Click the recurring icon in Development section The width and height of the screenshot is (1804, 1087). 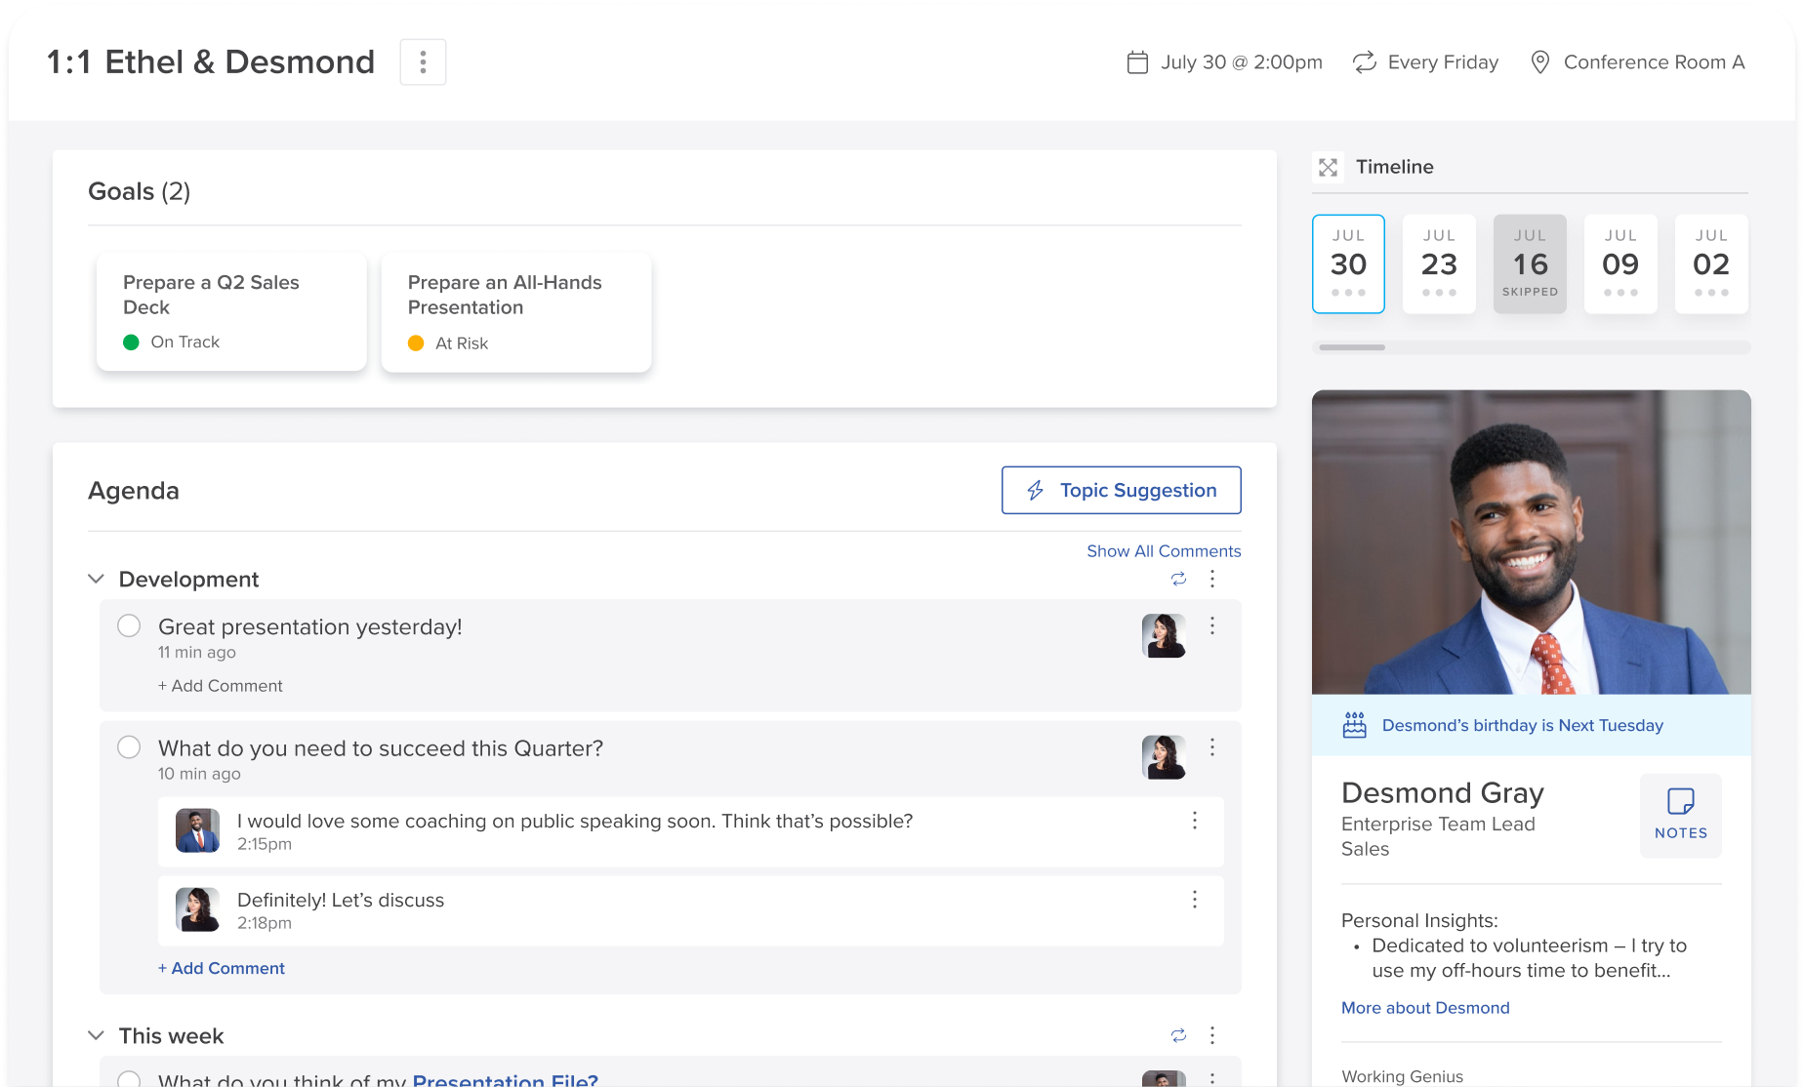click(x=1178, y=579)
